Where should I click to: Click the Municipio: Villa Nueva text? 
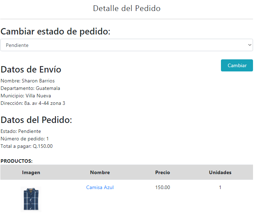click(x=26, y=96)
